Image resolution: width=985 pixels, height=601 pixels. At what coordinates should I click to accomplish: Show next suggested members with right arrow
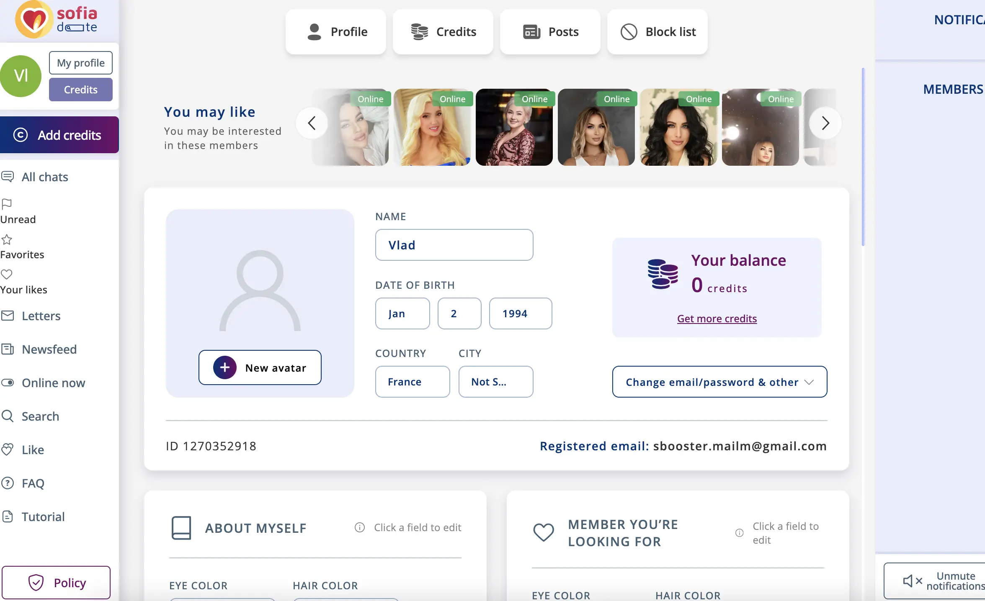click(x=825, y=123)
